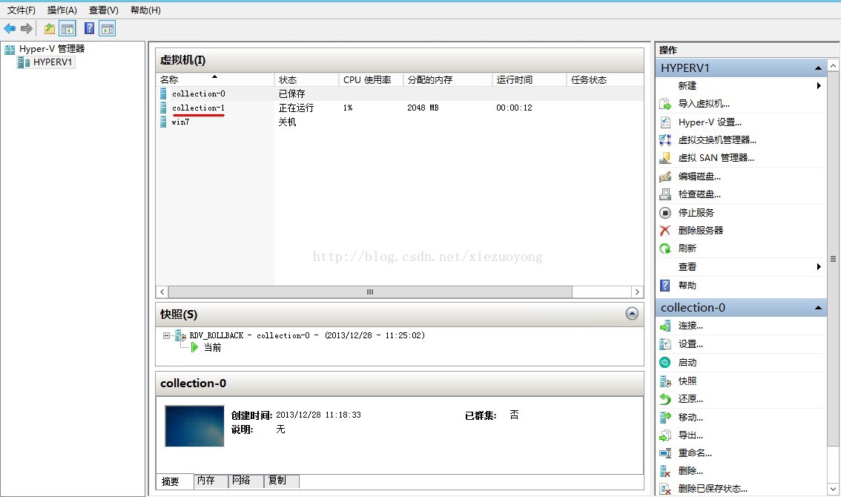Click the Help icon in actions pane (帮助)

(x=665, y=286)
